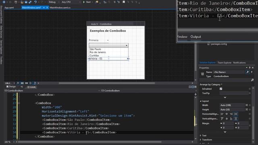The width and height of the screenshot is (258, 145).
Task: Set Height to Auto using its icon
Action: [x=247, y=110]
